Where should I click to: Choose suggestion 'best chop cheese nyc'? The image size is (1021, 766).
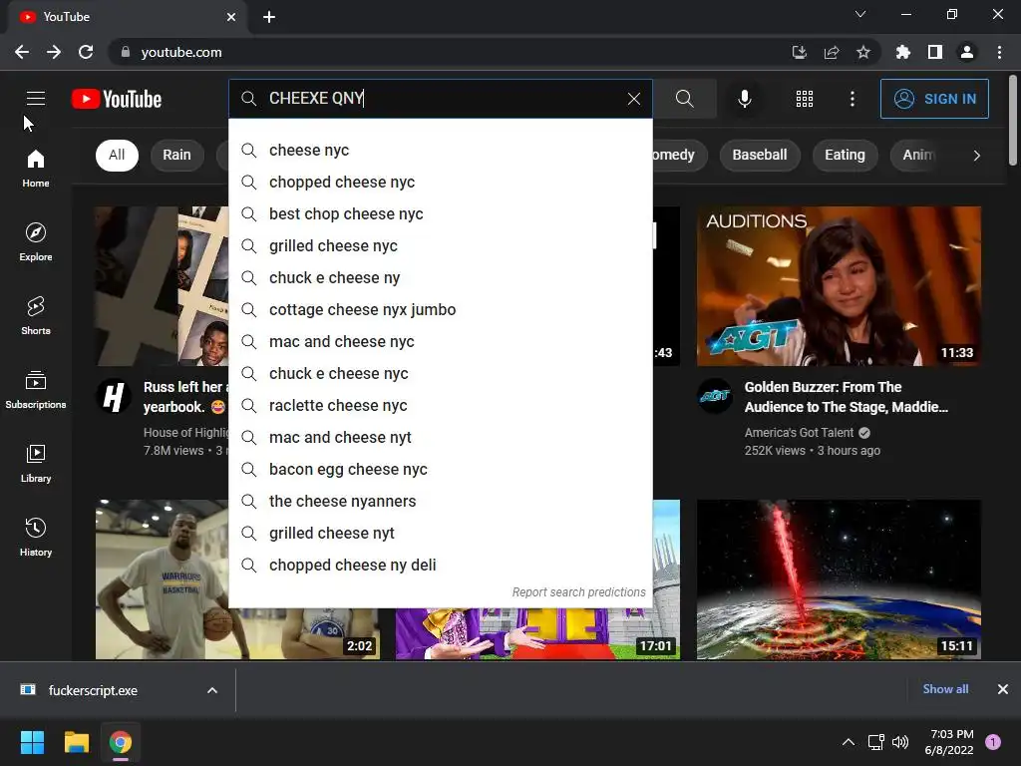(440, 213)
